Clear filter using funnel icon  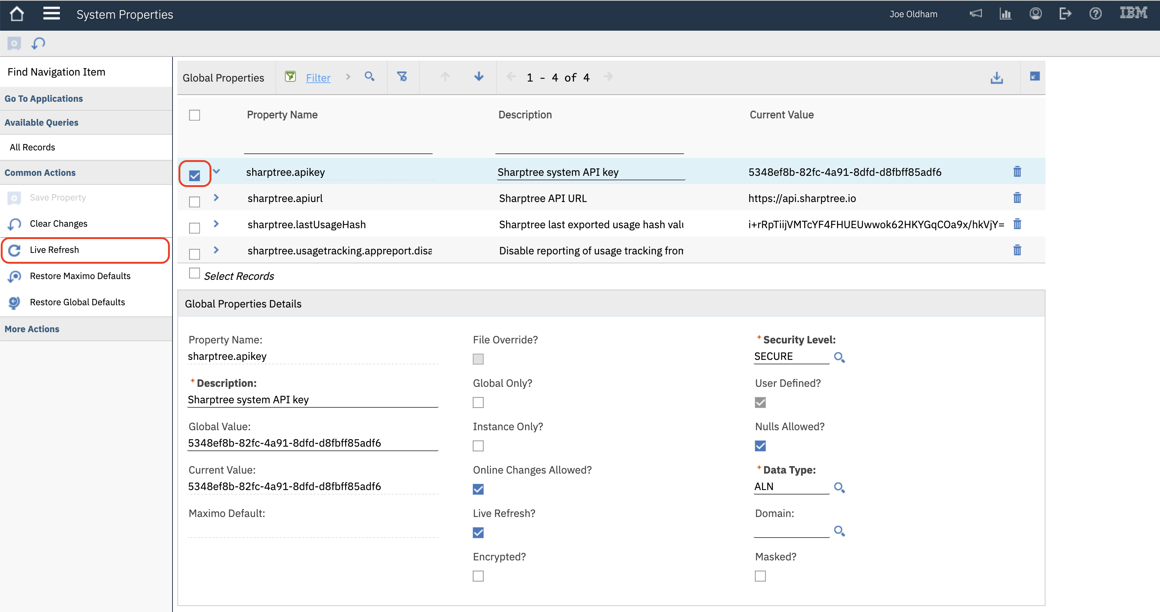(402, 77)
